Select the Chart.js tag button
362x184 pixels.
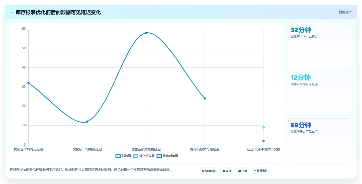pyautogui.click(x=209, y=171)
